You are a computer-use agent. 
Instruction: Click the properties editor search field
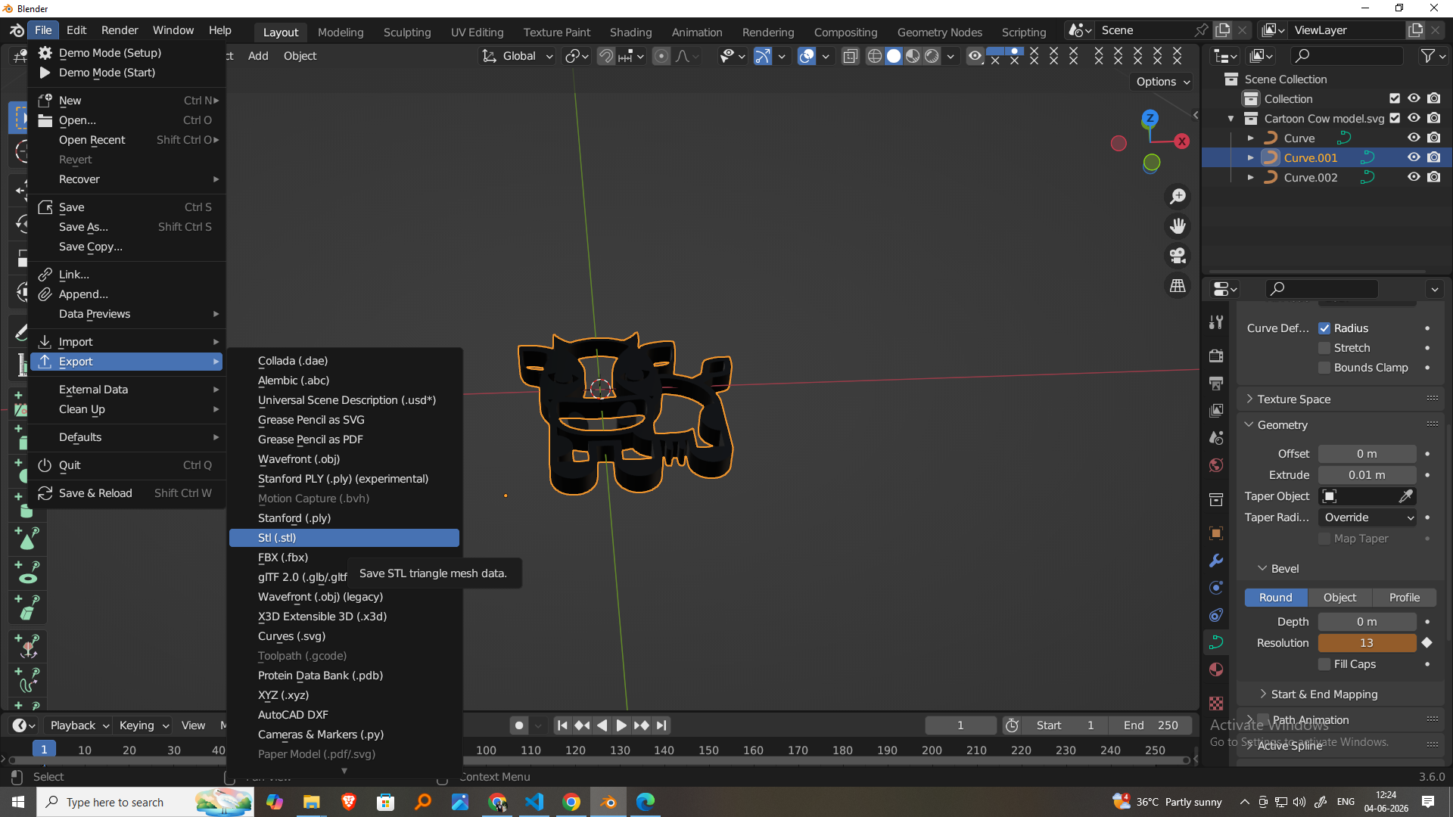click(x=1322, y=288)
